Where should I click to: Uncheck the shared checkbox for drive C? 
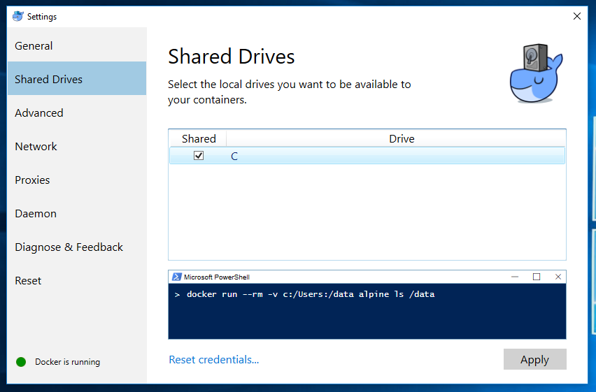point(199,155)
